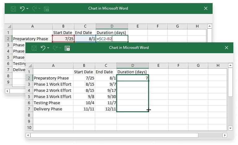
Task: Click the fill handle of cell D2 in front window
Action: click(148, 81)
